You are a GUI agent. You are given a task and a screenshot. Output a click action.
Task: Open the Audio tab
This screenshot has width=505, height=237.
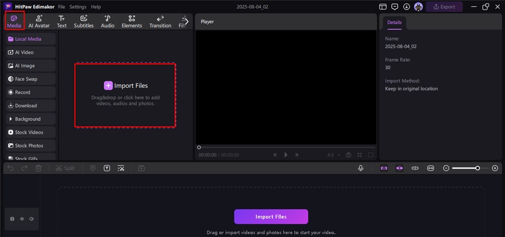107,21
